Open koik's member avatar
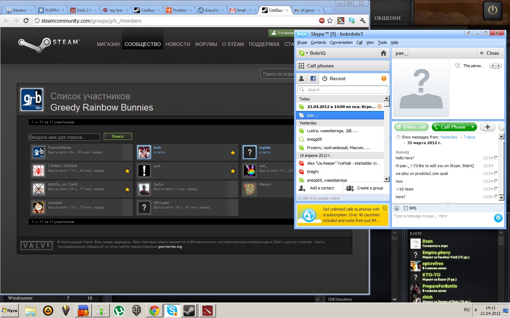Screen dimensions: 510x318 144,152
